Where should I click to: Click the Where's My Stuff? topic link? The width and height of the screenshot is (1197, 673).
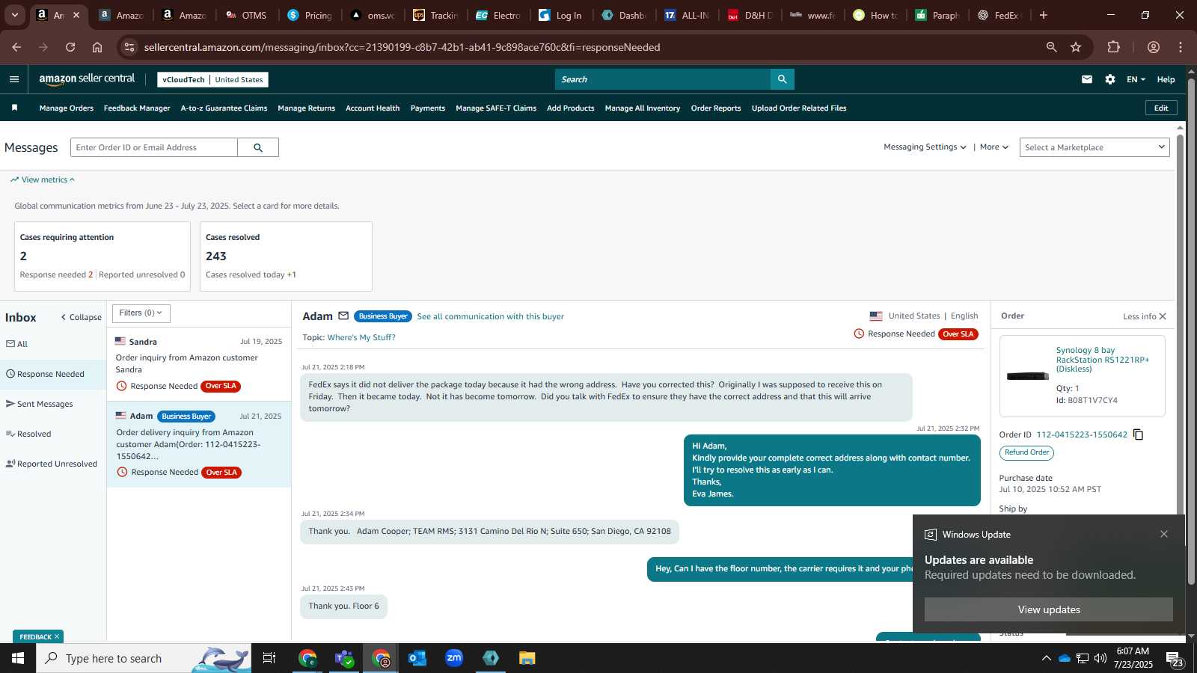click(361, 337)
